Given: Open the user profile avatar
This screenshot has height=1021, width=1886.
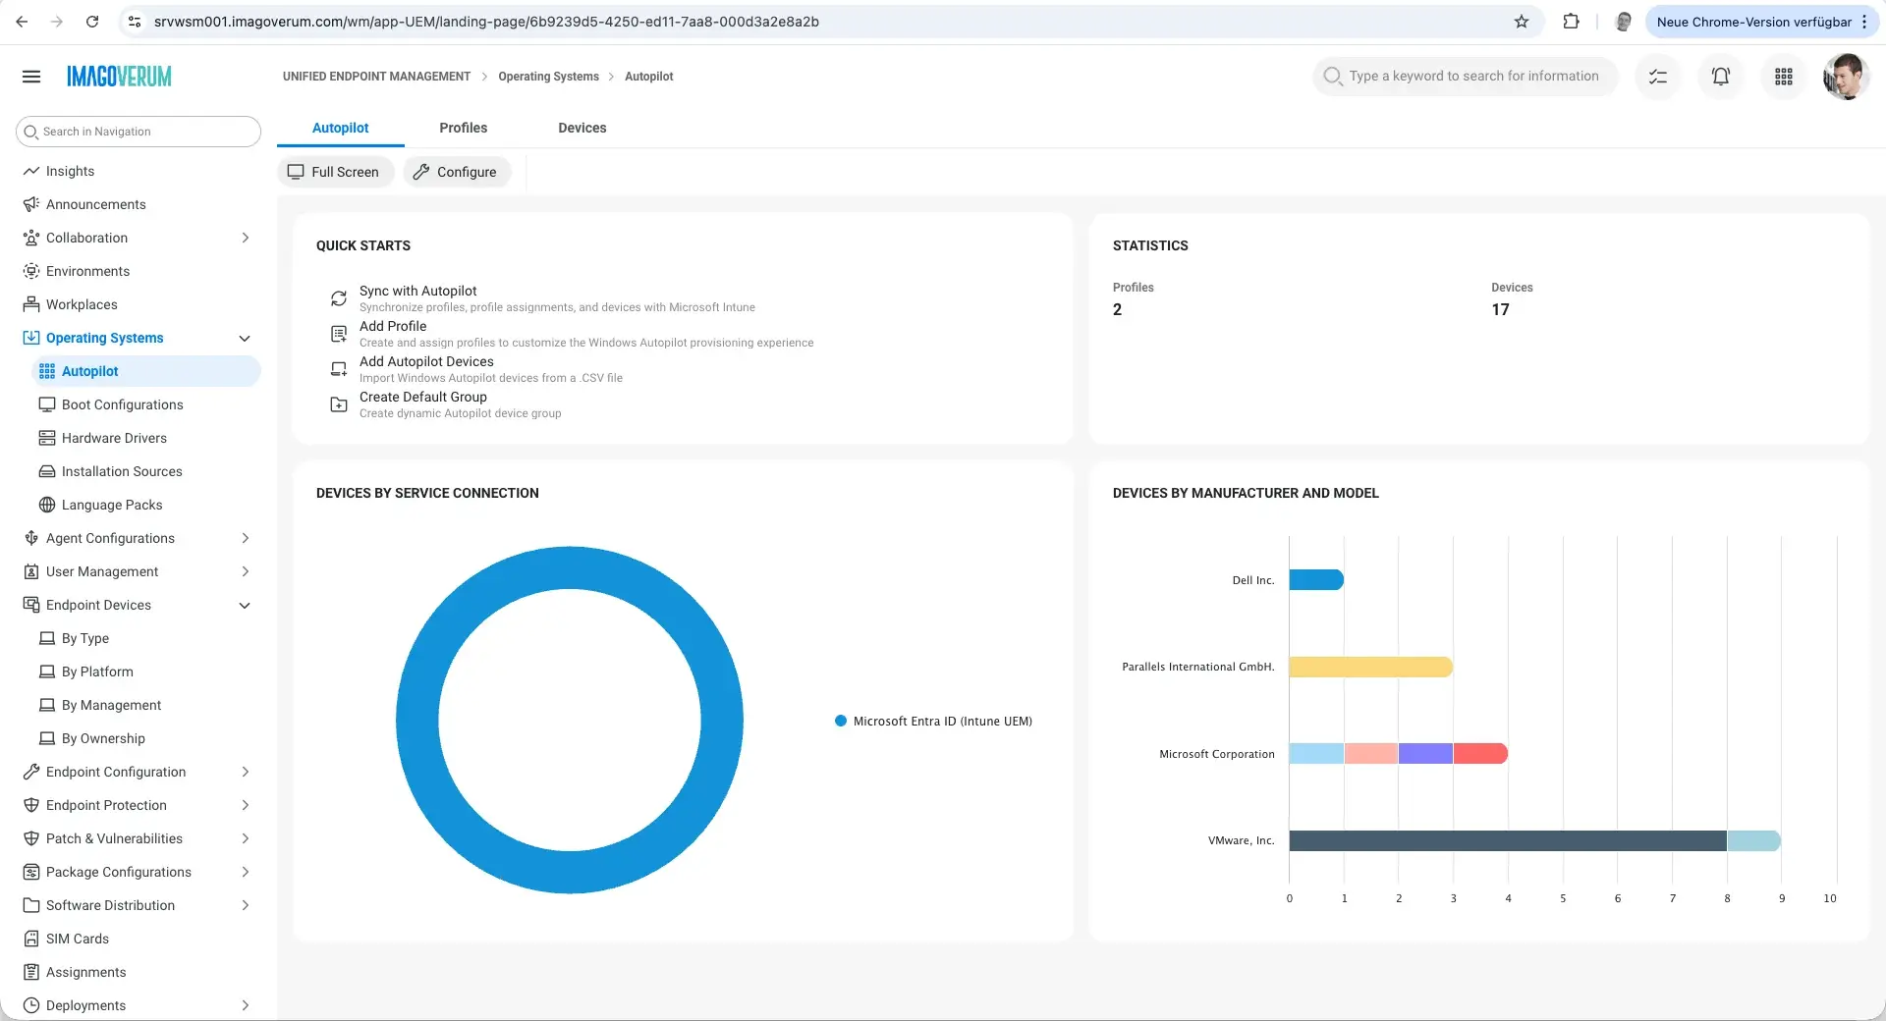Looking at the screenshot, I should (1845, 77).
